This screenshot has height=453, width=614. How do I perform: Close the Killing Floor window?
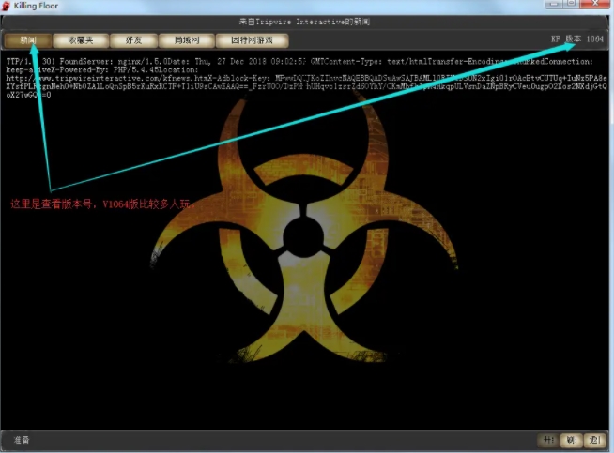coord(594,4)
